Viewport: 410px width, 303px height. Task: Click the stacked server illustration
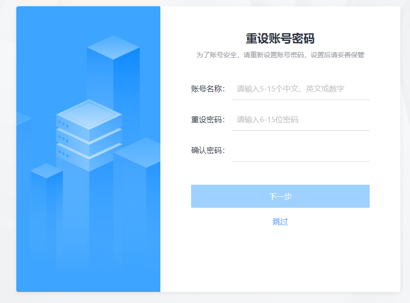(x=89, y=135)
